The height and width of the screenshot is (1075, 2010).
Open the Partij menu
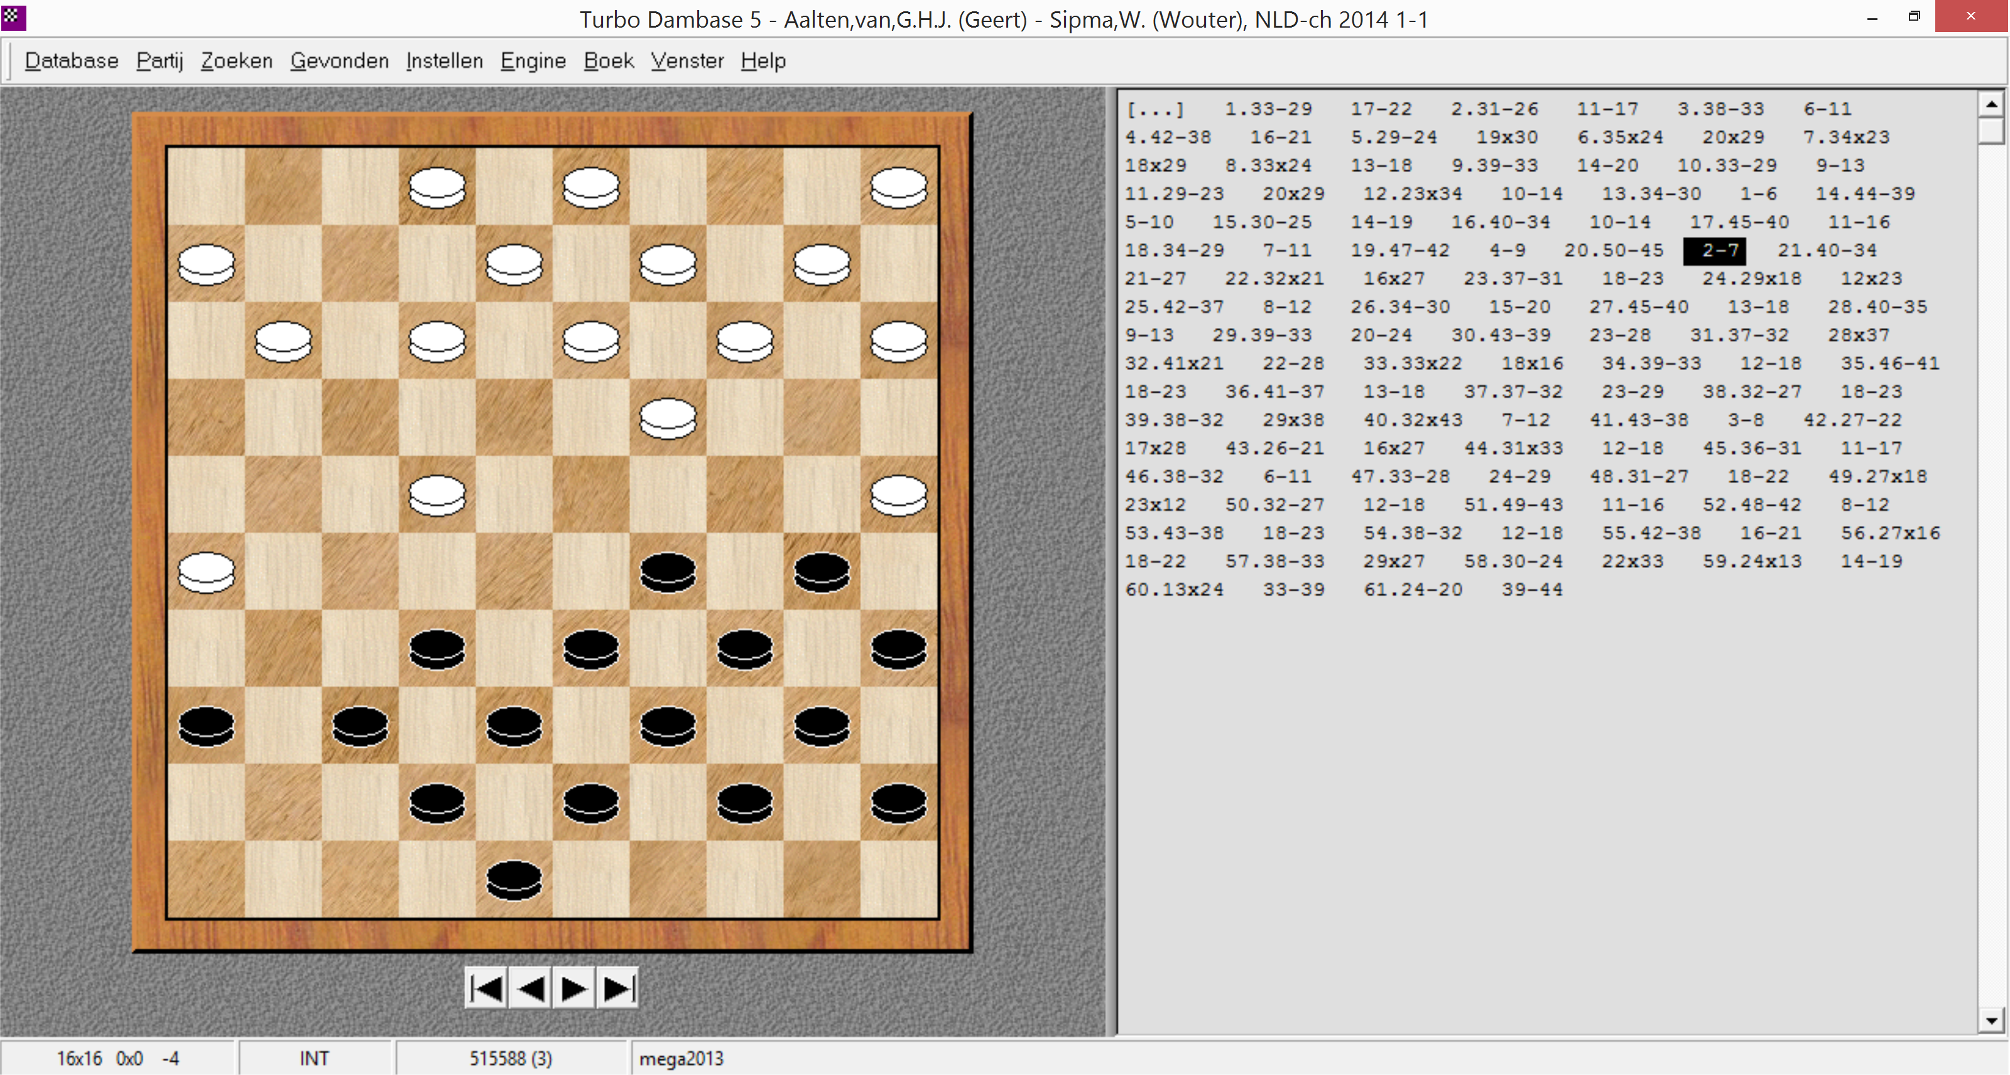(159, 61)
